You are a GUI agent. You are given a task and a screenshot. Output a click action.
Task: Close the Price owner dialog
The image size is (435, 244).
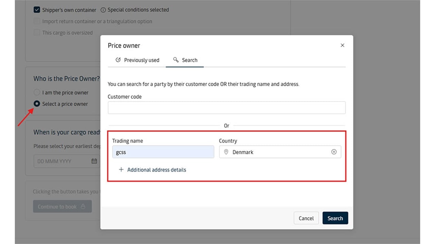click(x=342, y=45)
